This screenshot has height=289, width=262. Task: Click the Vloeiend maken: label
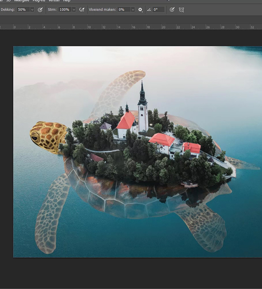click(102, 10)
